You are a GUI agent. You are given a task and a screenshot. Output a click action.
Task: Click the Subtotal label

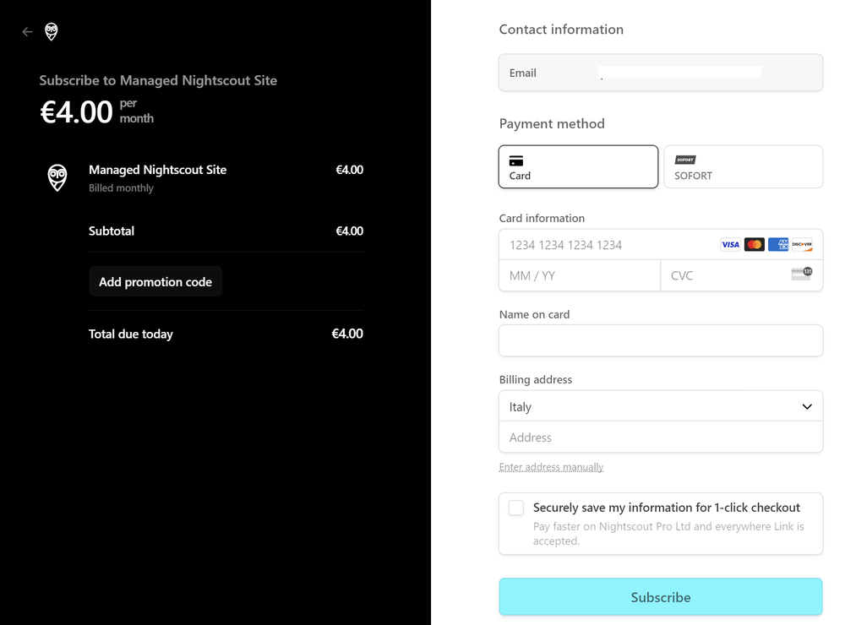point(111,231)
